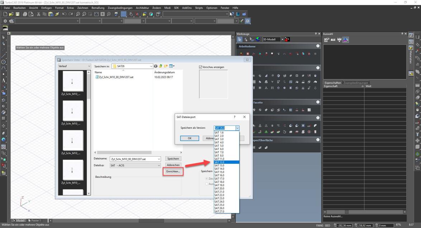Collapse the Arbeitsebene section
The height and width of the screenshot is (228, 421).
tap(318, 46)
